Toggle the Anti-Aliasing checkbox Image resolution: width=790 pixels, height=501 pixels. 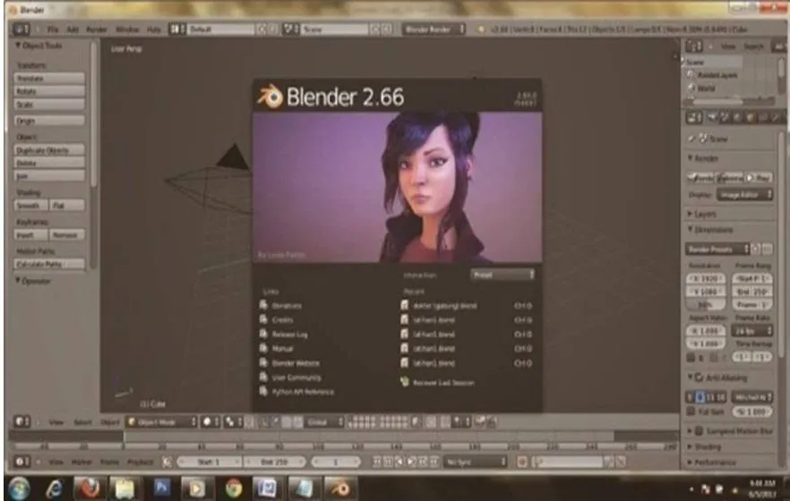tap(700, 378)
